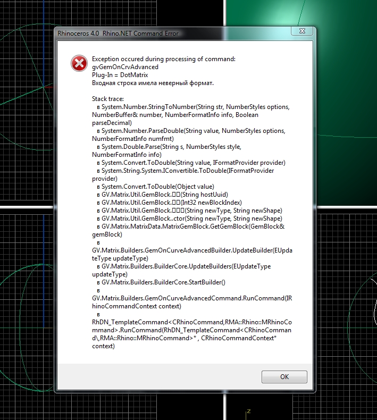
Task: Click the red error icon in the dialog
Action: pyautogui.click(x=79, y=63)
